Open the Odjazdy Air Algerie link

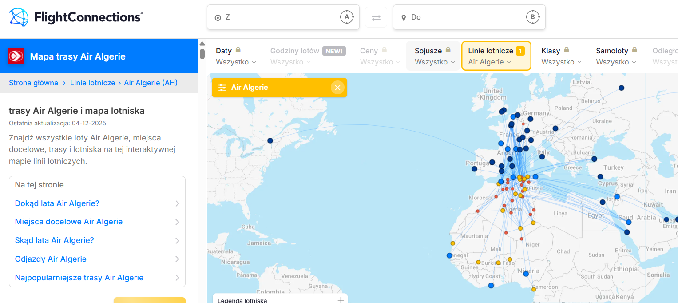click(51, 259)
